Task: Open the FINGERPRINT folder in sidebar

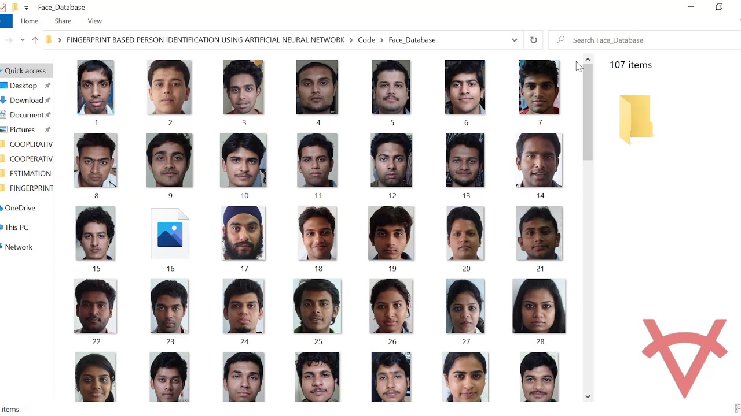Action: tap(31, 188)
